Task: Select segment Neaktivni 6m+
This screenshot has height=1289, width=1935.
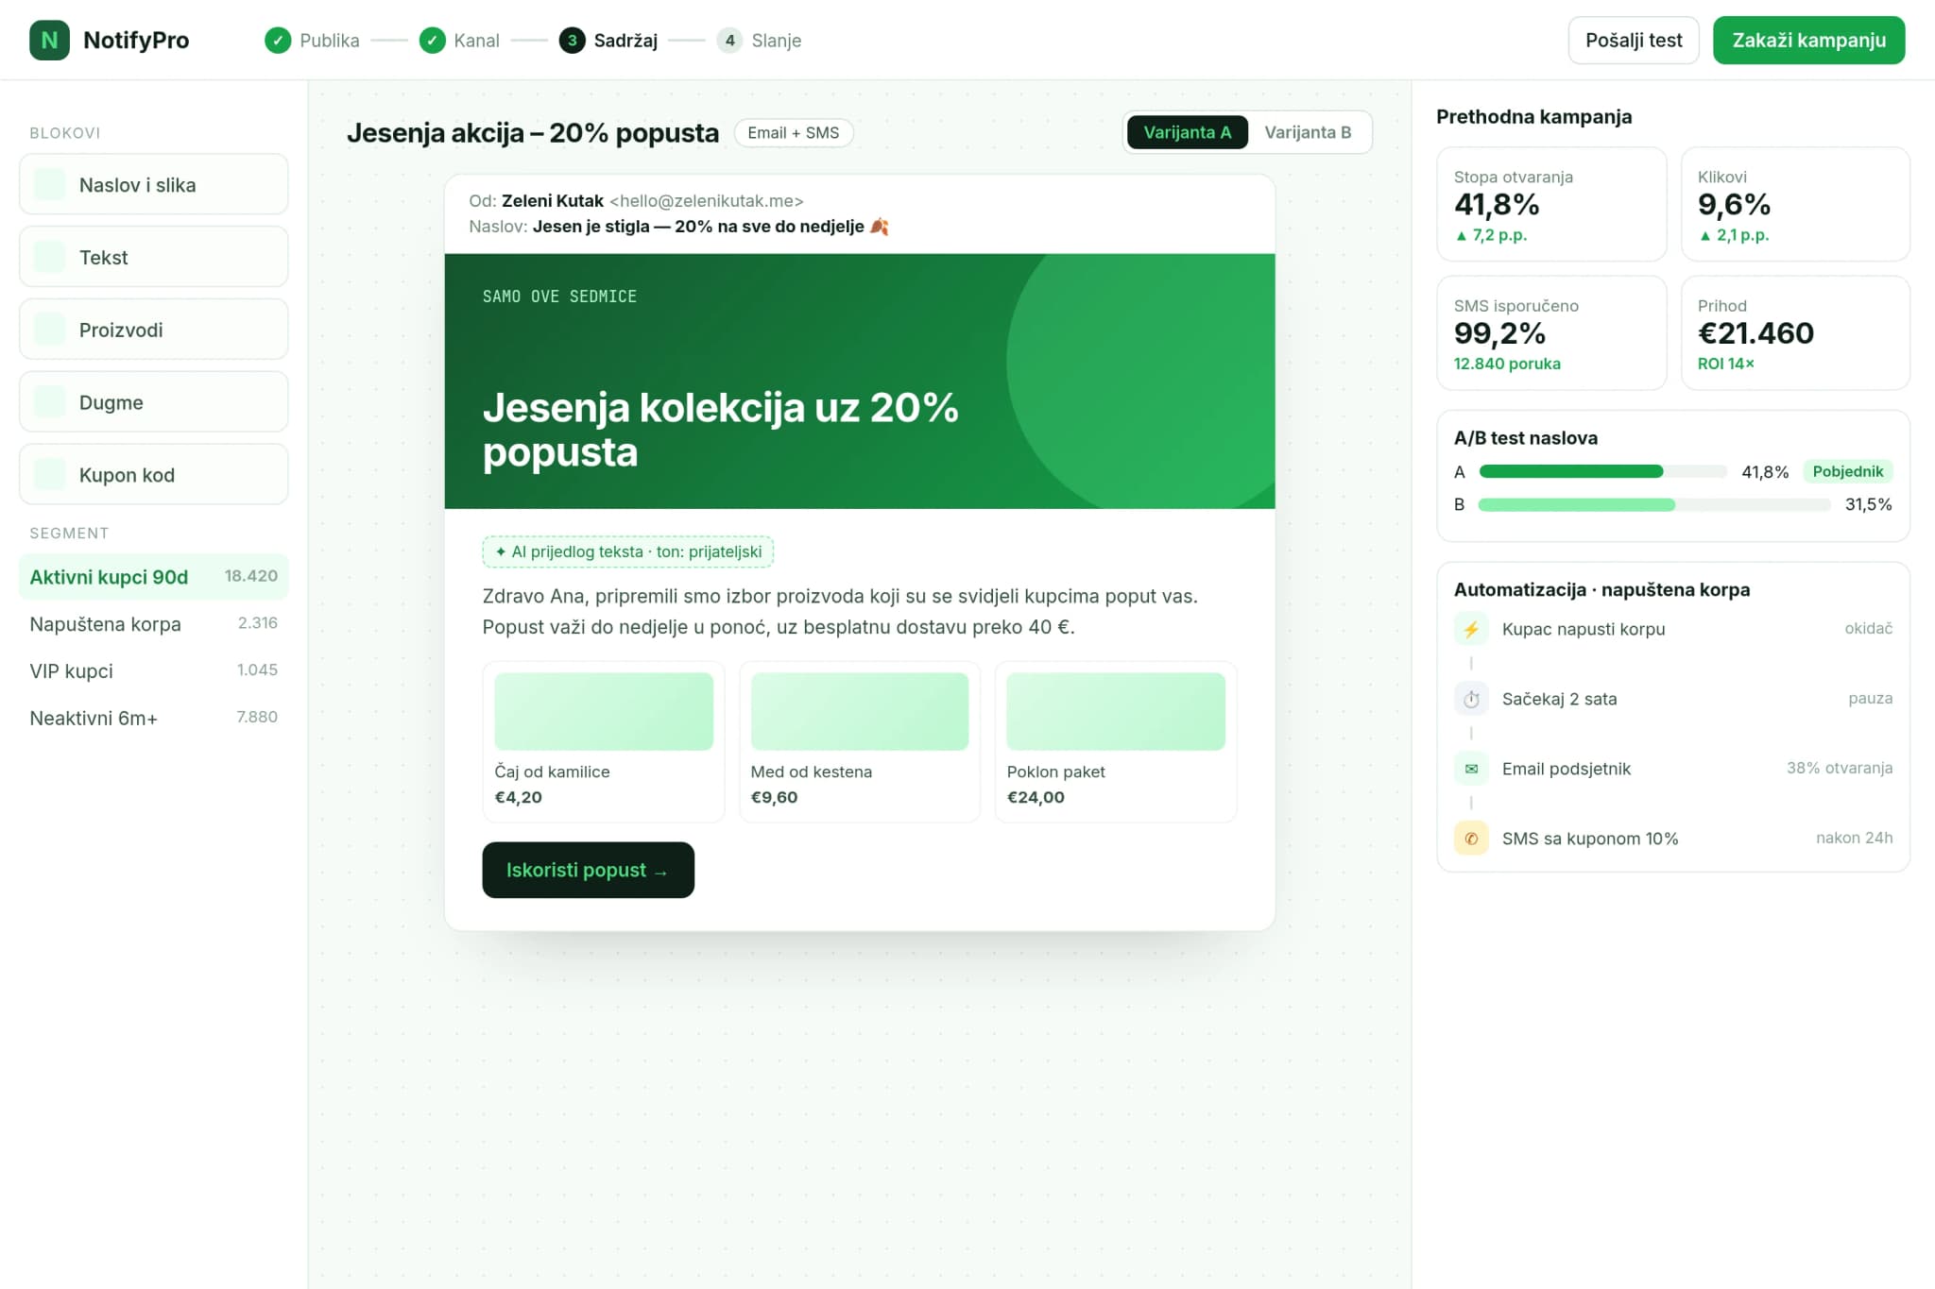Action: (x=153, y=718)
